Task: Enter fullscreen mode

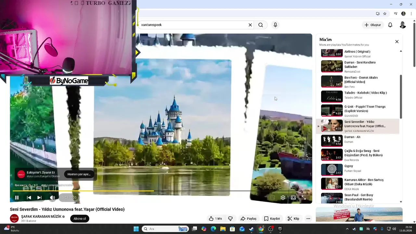Action: [x=304, y=198]
